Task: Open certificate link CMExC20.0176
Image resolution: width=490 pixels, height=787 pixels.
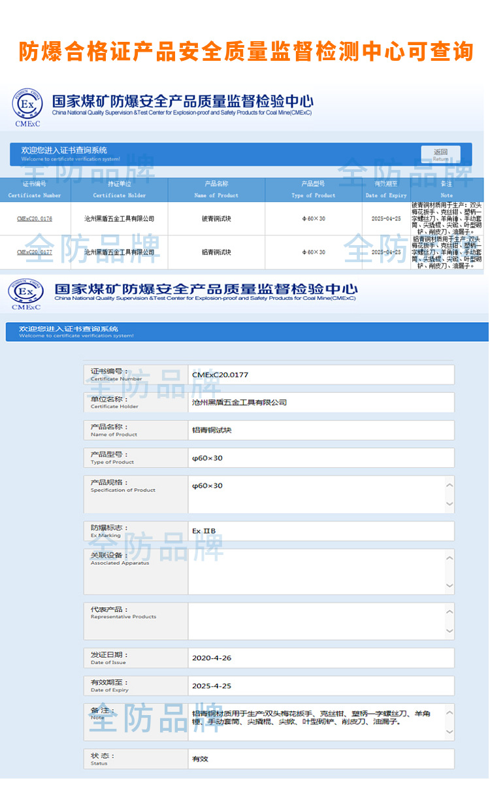Action: click(x=35, y=219)
